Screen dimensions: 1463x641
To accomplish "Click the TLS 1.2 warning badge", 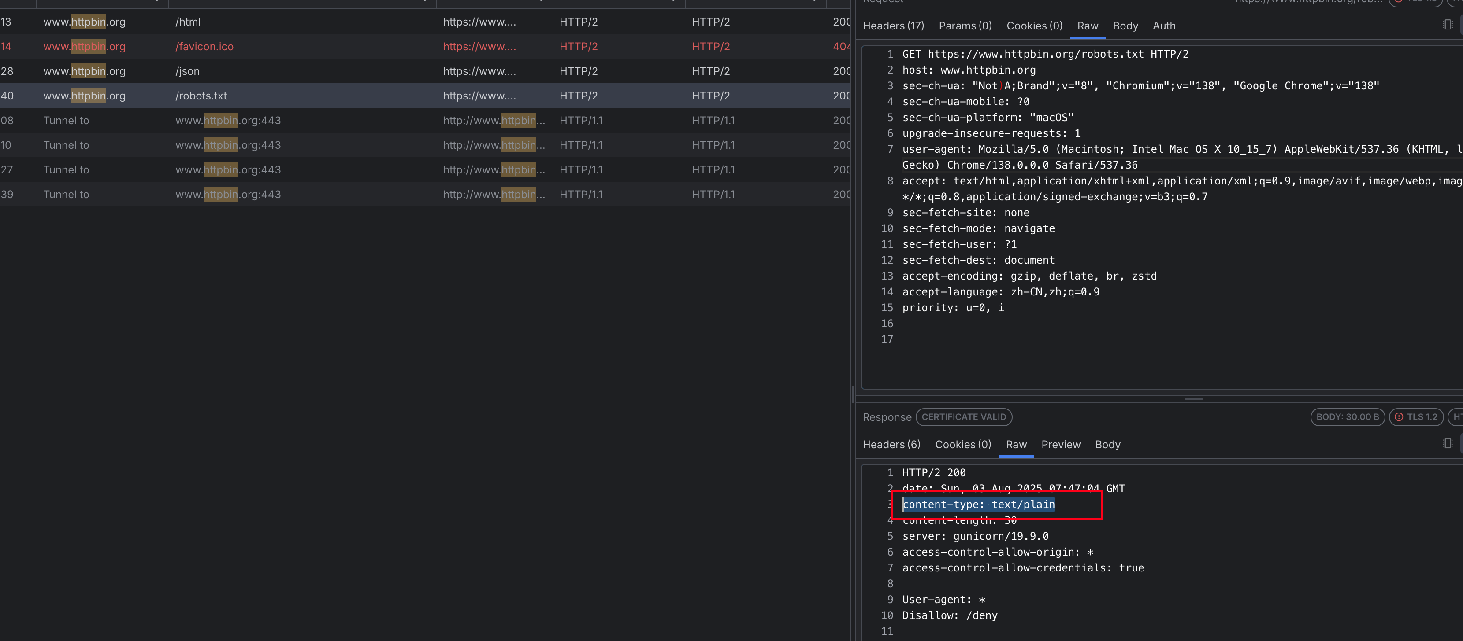I will 1416,417.
